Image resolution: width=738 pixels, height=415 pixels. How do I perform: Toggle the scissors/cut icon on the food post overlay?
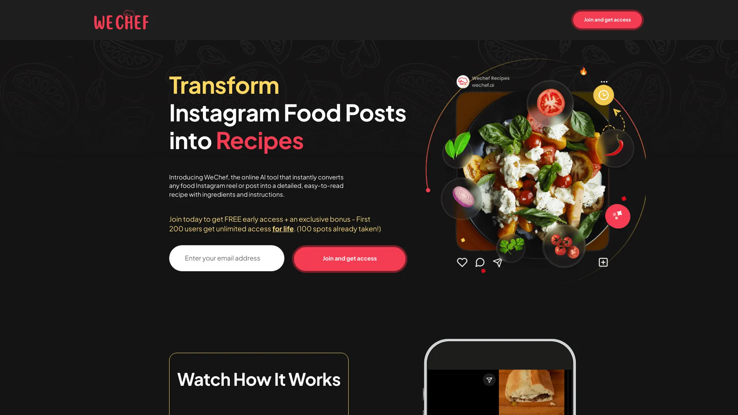tap(617, 215)
